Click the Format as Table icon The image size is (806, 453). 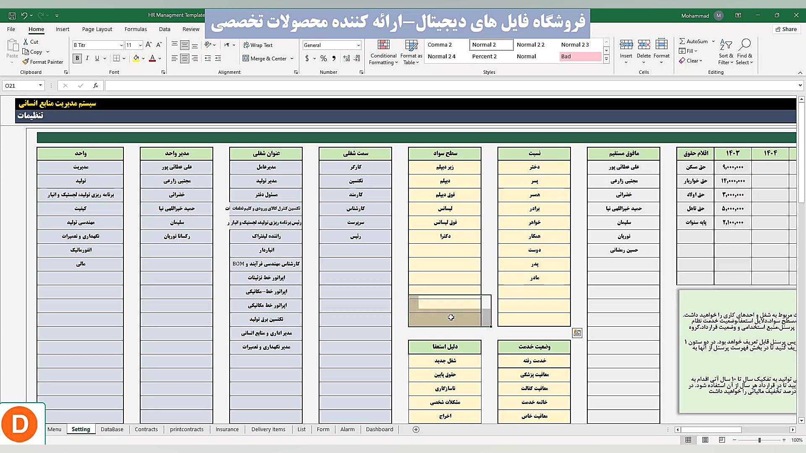pyautogui.click(x=411, y=46)
